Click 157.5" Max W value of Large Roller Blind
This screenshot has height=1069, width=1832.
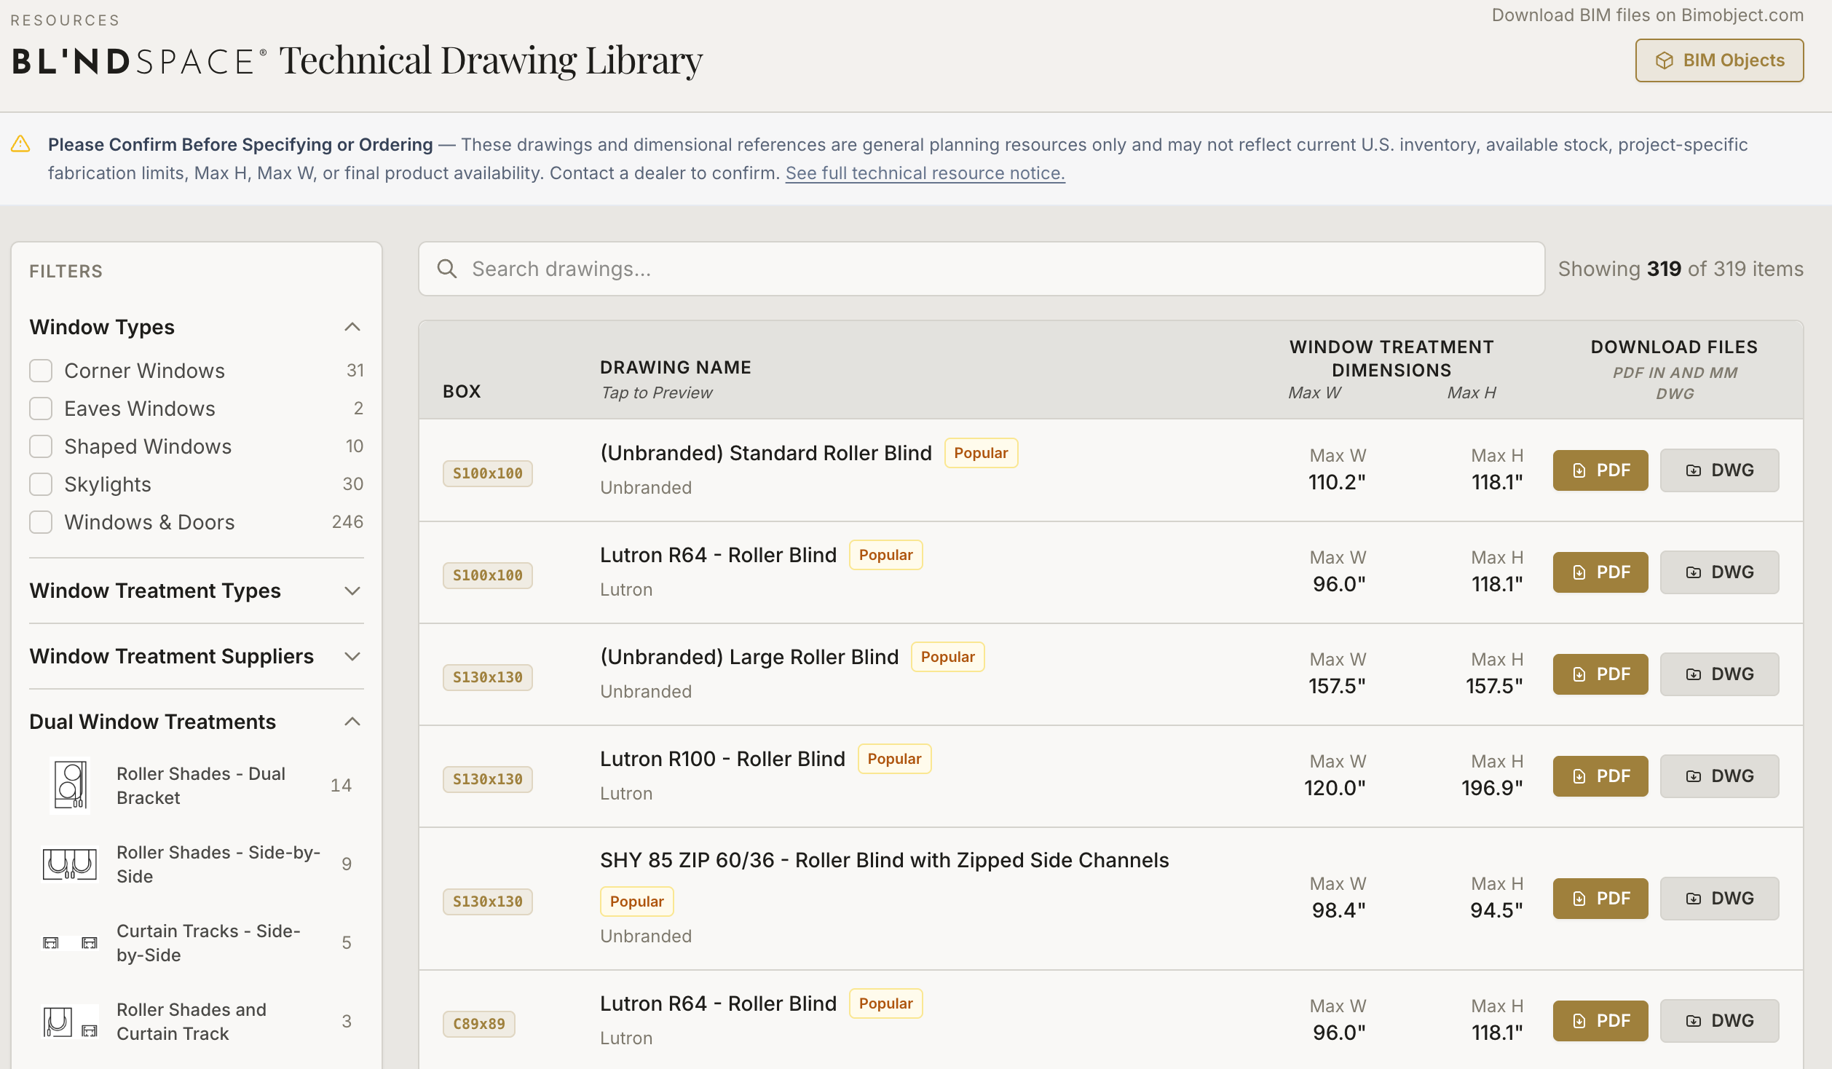[x=1337, y=686]
